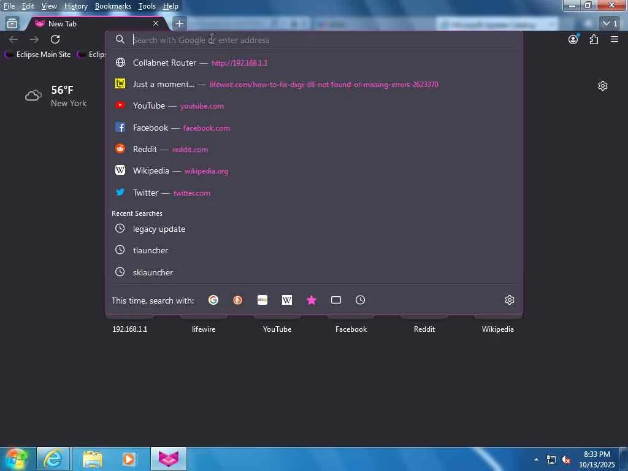Viewport: 628px width, 471px height.
Task: Open the Edit menu
Action: (x=28, y=6)
